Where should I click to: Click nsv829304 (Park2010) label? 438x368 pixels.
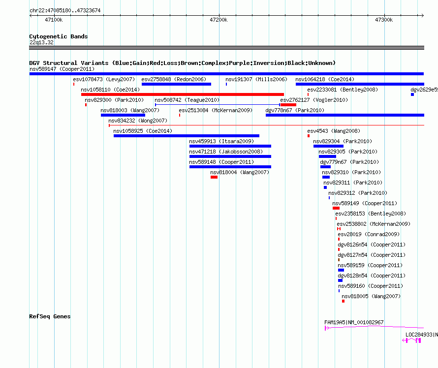point(343,141)
